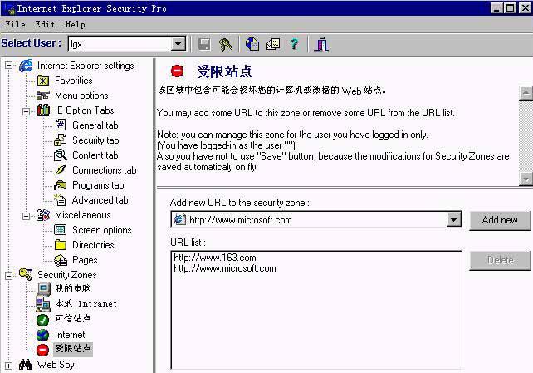The image size is (533, 373).
Task: Click the floppy disk save icon
Action: (204, 44)
